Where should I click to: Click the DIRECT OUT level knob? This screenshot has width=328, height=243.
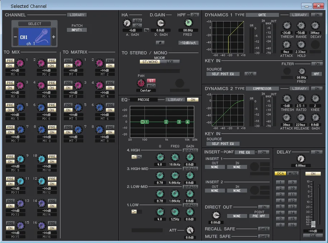point(216,215)
